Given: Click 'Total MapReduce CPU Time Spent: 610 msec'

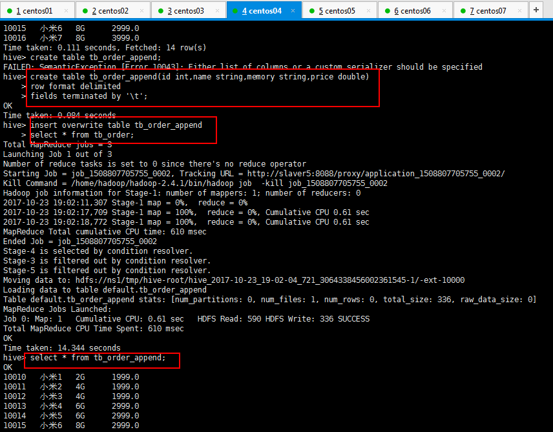Looking at the screenshot, I should click(94, 329).
